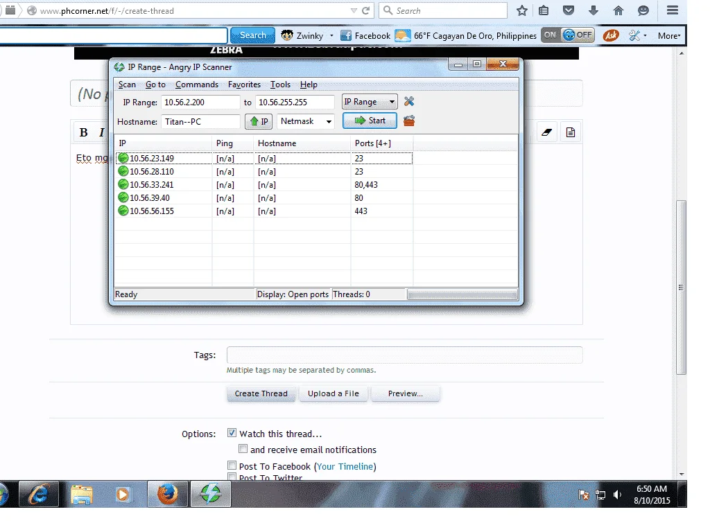
Task: Click the Tags input field
Action: point(404,355)
